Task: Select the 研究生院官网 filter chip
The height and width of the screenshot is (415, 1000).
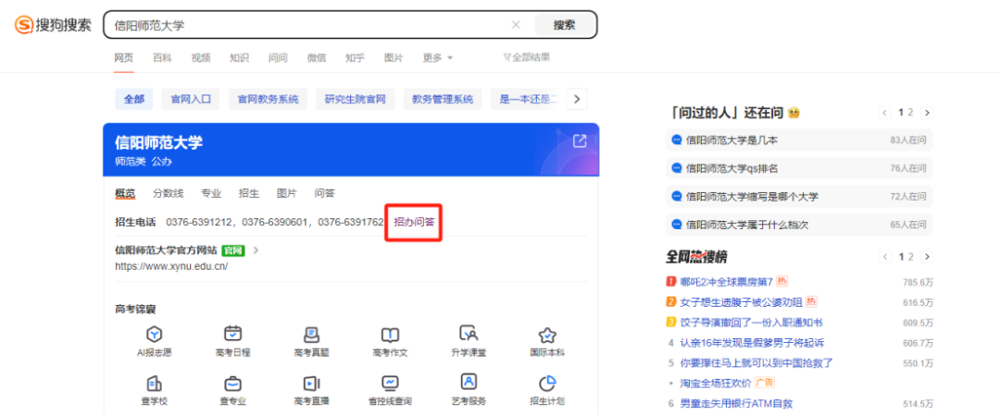Action: tap(356, 99)
